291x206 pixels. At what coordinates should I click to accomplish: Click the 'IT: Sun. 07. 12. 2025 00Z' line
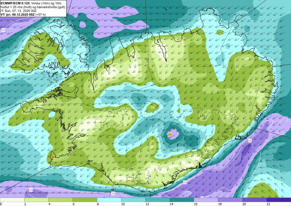[19, 11]
